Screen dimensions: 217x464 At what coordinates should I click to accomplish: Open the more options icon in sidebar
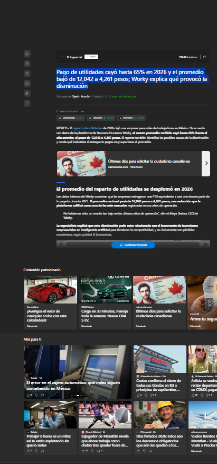tap(27, 103)
